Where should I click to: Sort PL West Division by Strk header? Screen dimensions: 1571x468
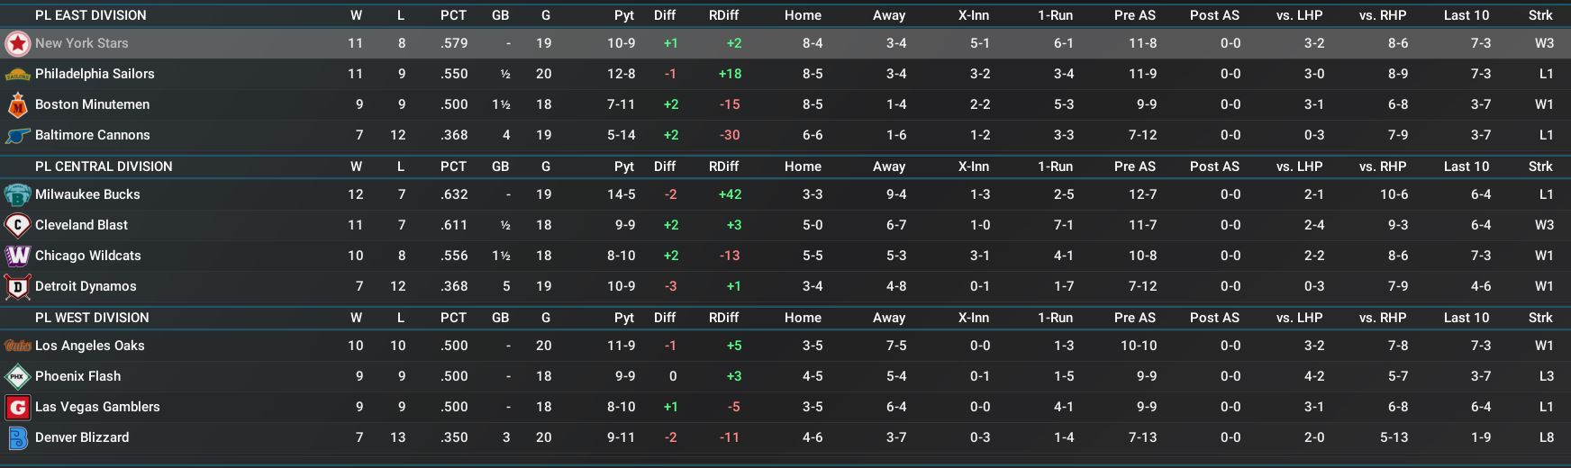coord(1539,318)
